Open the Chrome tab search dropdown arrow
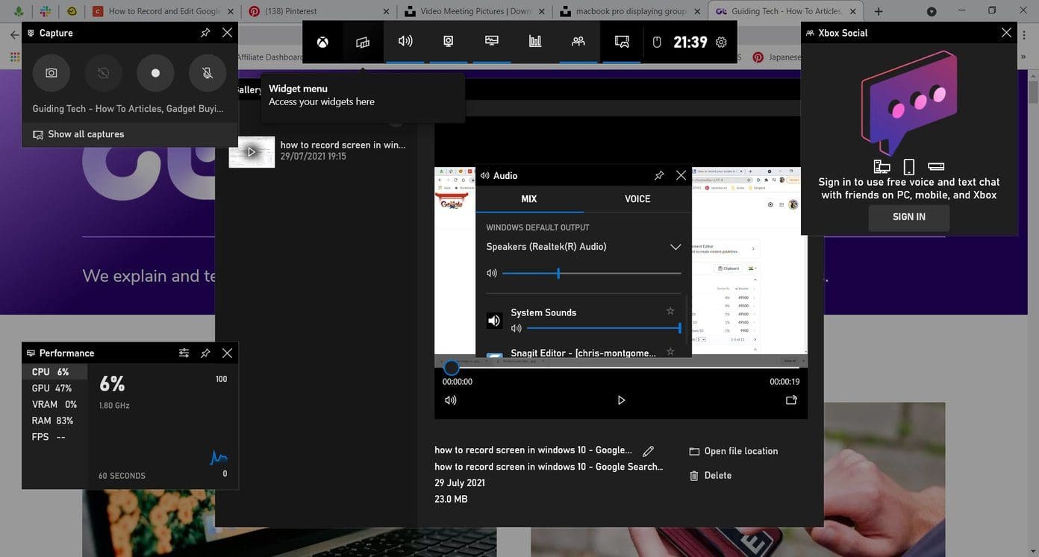This screenshot has height=557, width=1039. pos(932,11)
